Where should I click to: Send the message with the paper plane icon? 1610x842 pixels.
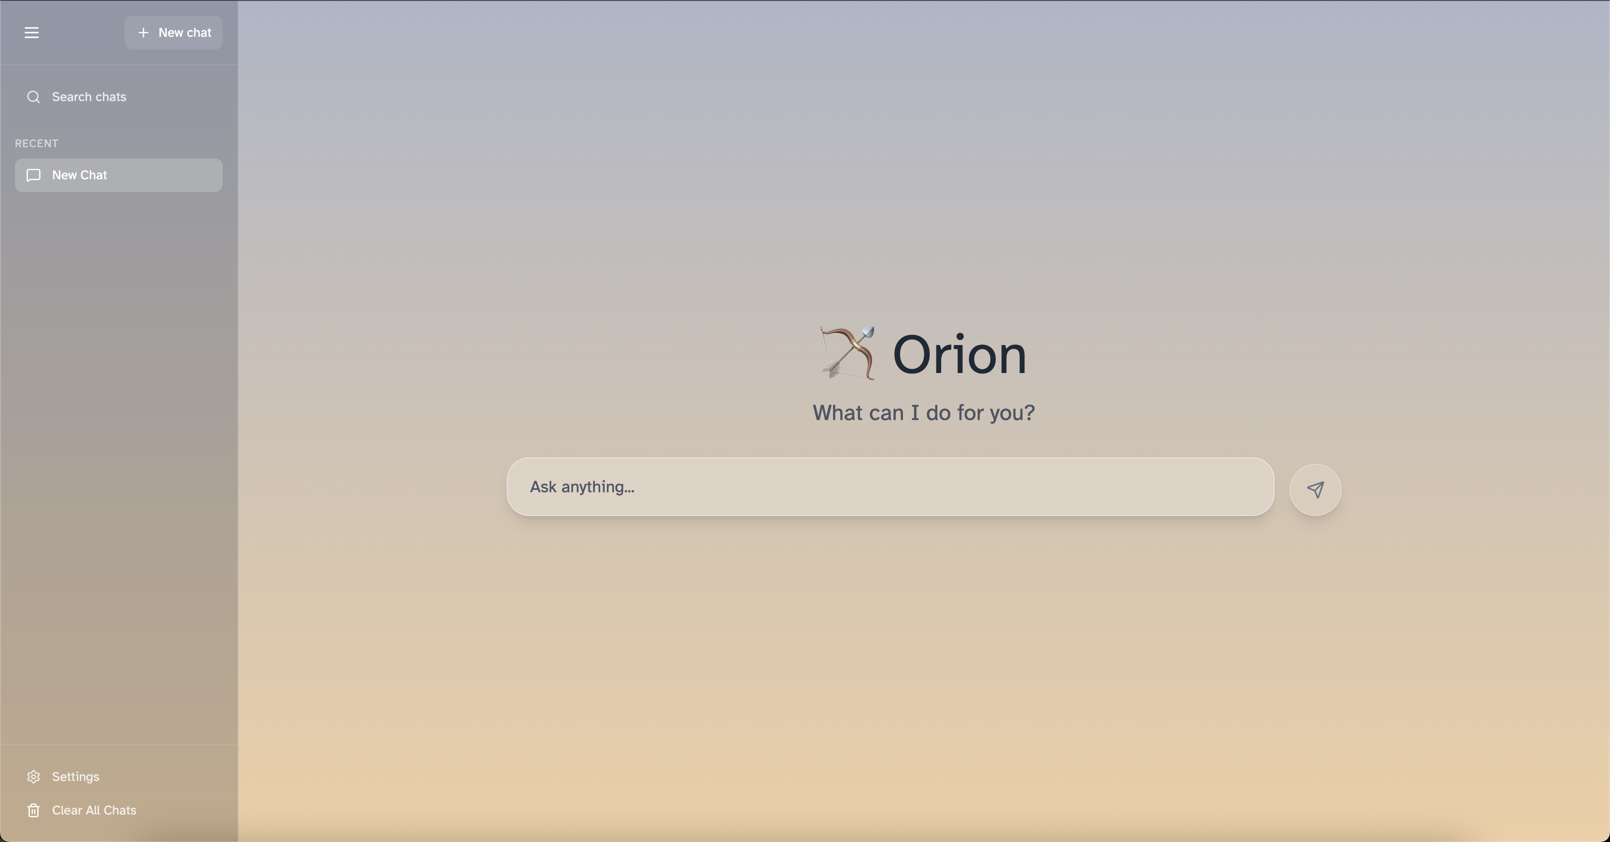1315,490
